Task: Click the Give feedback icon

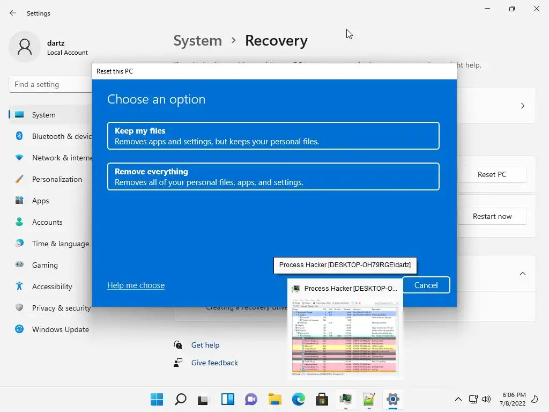Action: 178,363
